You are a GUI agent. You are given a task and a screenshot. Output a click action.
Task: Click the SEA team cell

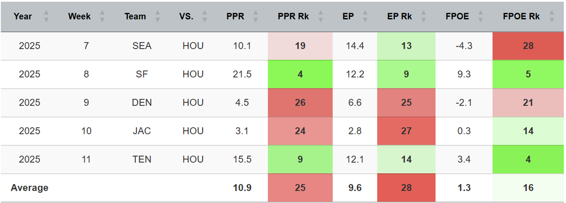[x=143, y=46]
